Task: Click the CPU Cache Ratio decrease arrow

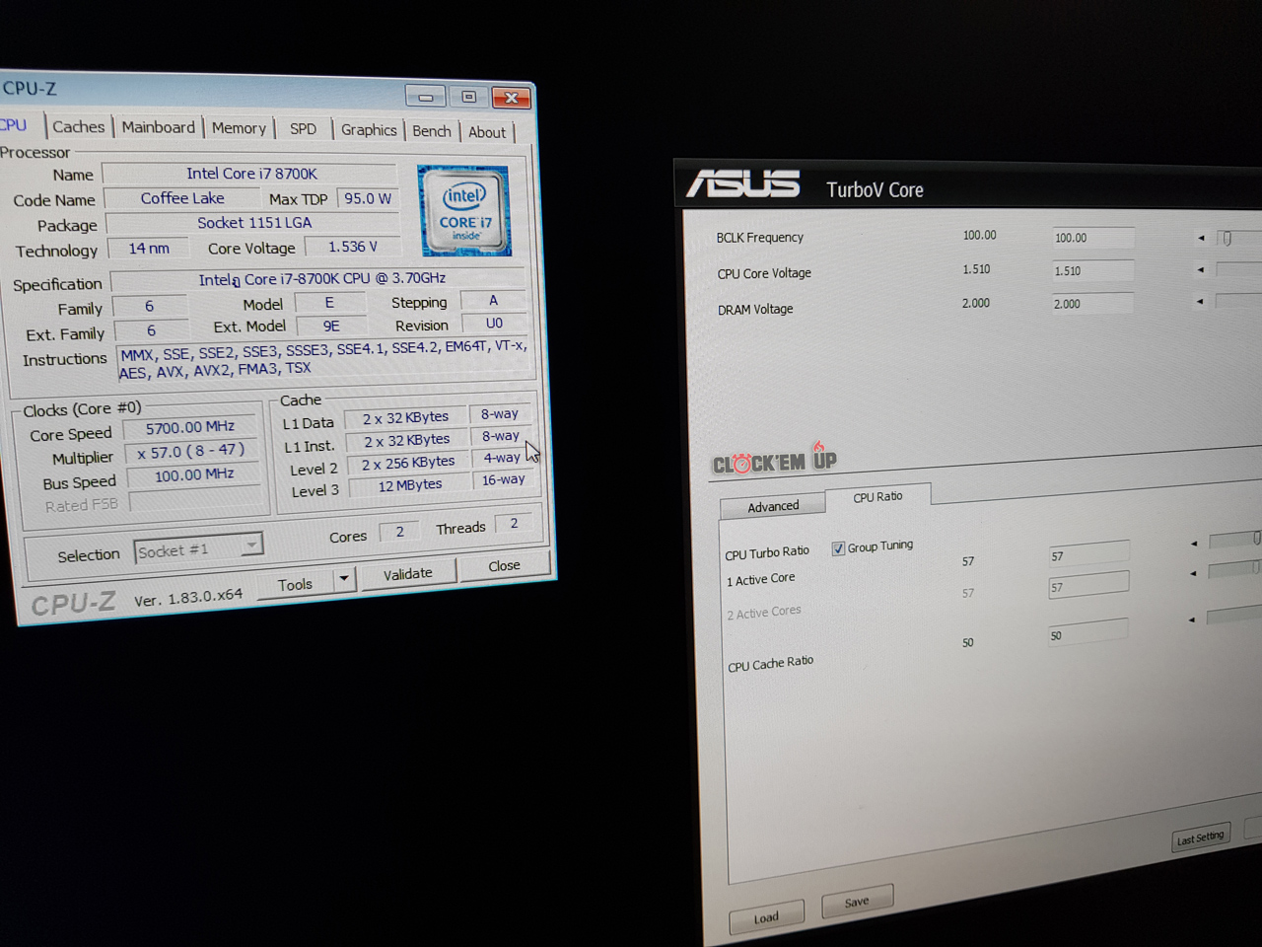Action: click(x=1191, y=619)
